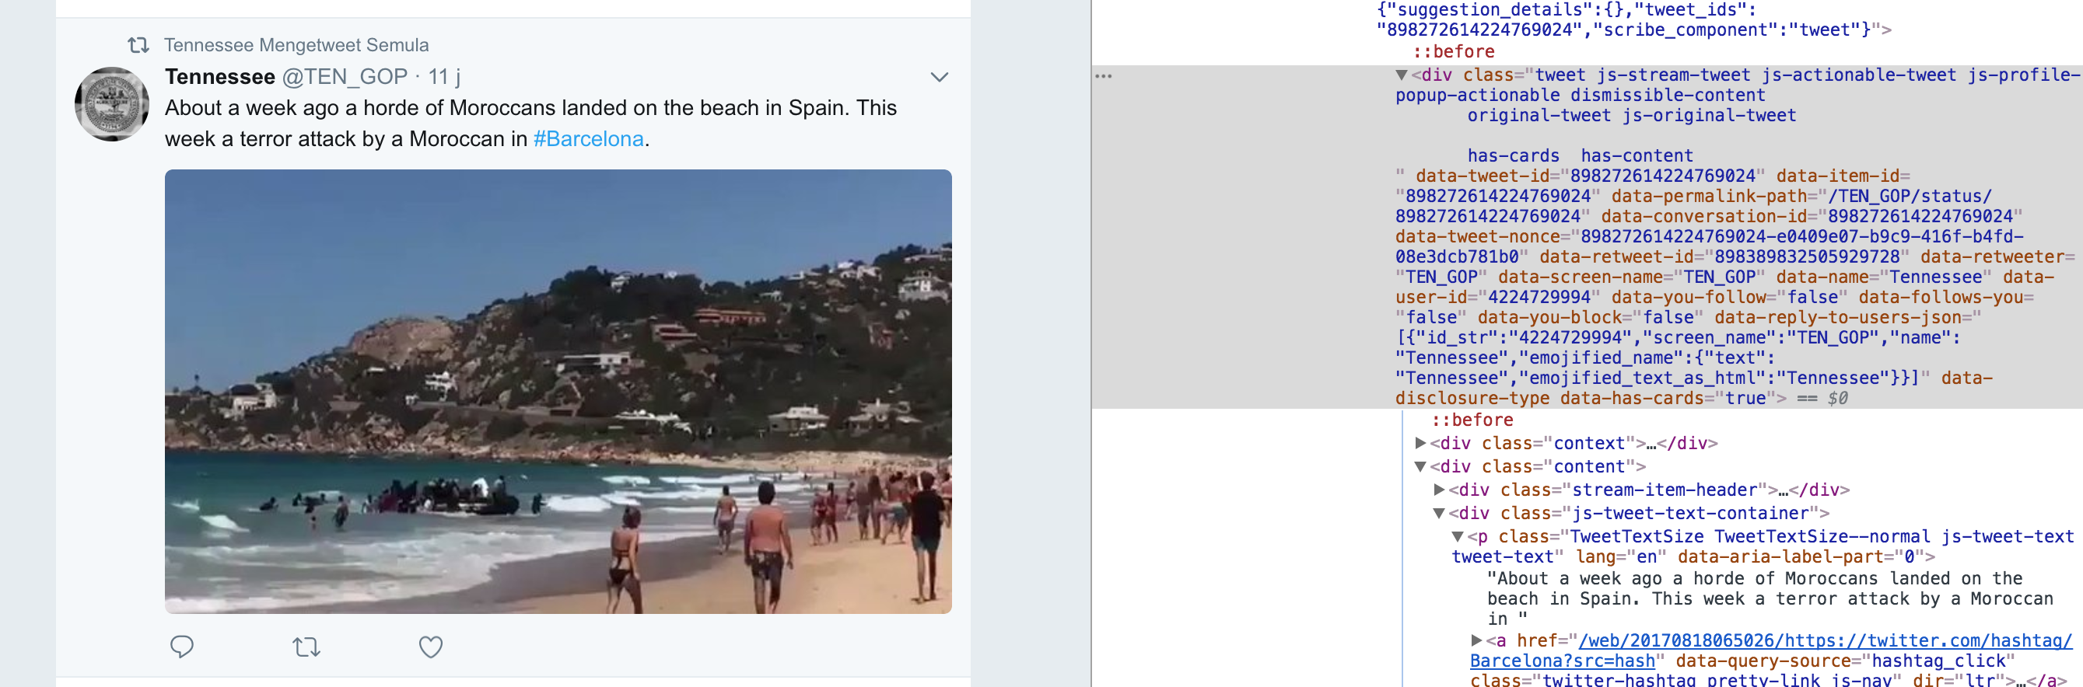Click the retweet icon below the photo

point(306,647)
